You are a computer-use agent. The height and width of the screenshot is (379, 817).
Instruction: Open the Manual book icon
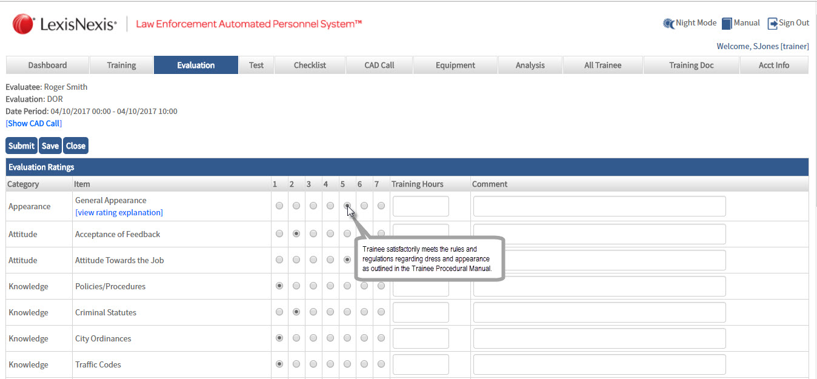tap(727, 24)
